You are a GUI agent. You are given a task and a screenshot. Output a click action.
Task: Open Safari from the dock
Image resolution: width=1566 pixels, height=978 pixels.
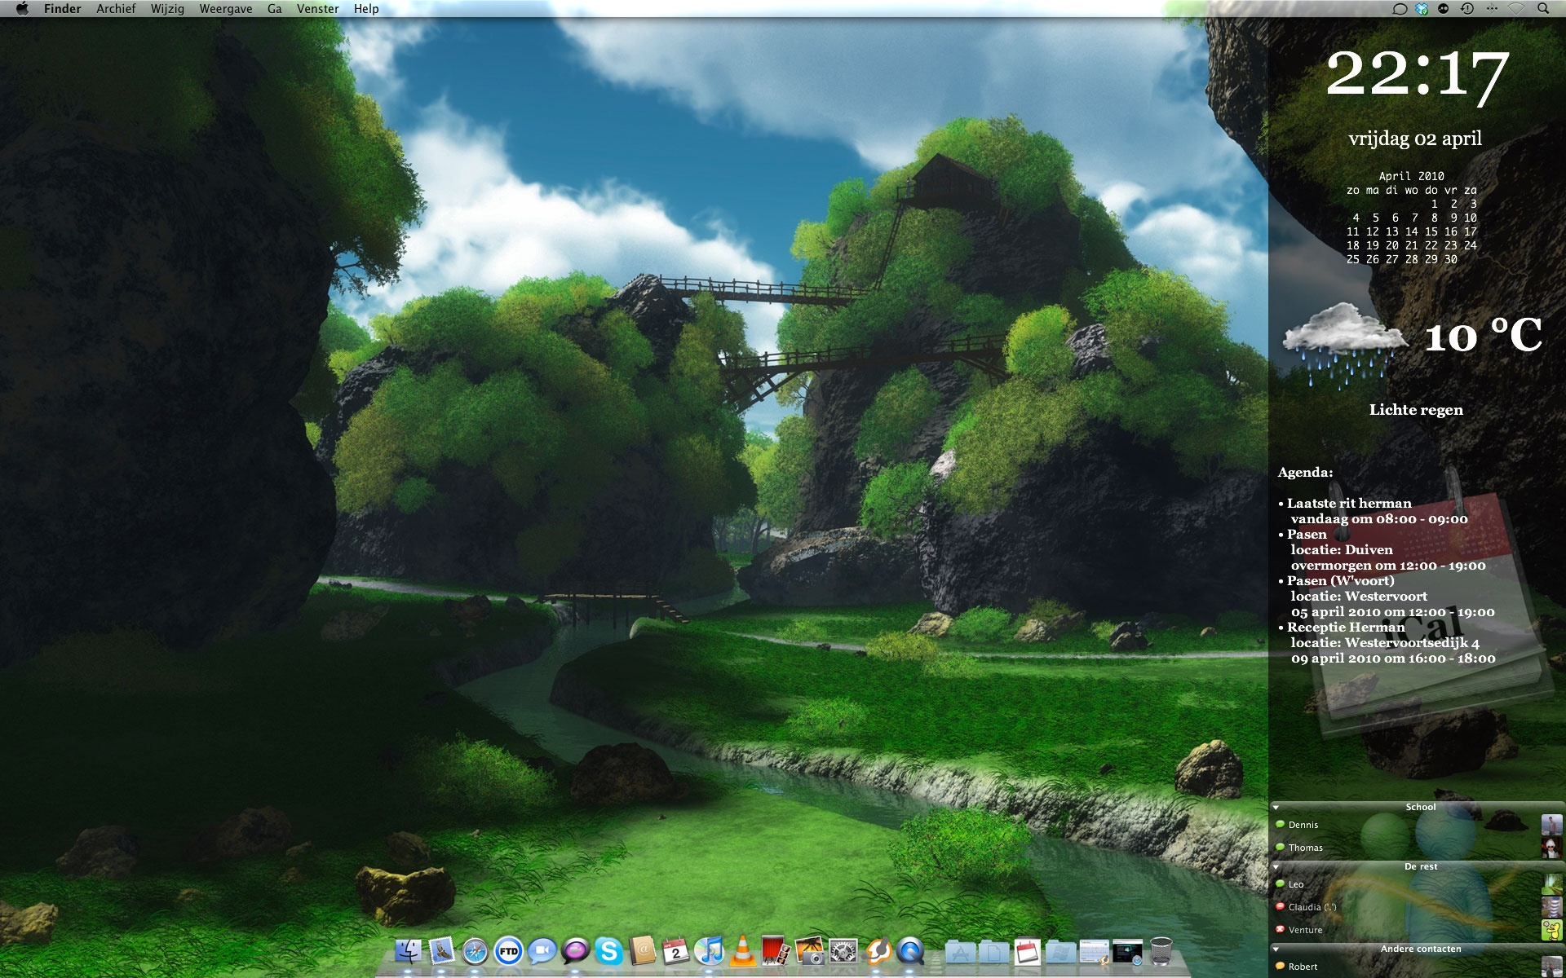[475, 951]
